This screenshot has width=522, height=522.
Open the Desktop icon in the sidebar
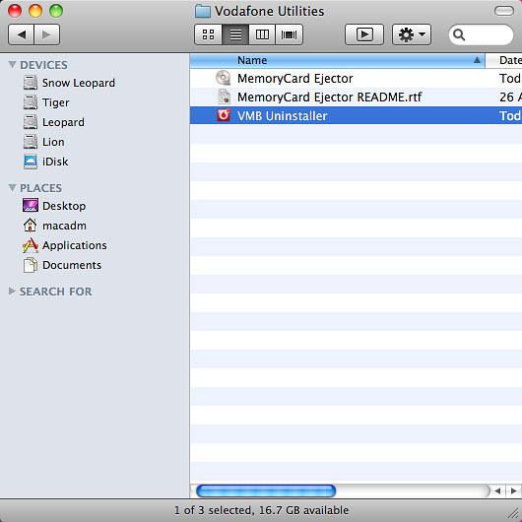click(31, 205)
